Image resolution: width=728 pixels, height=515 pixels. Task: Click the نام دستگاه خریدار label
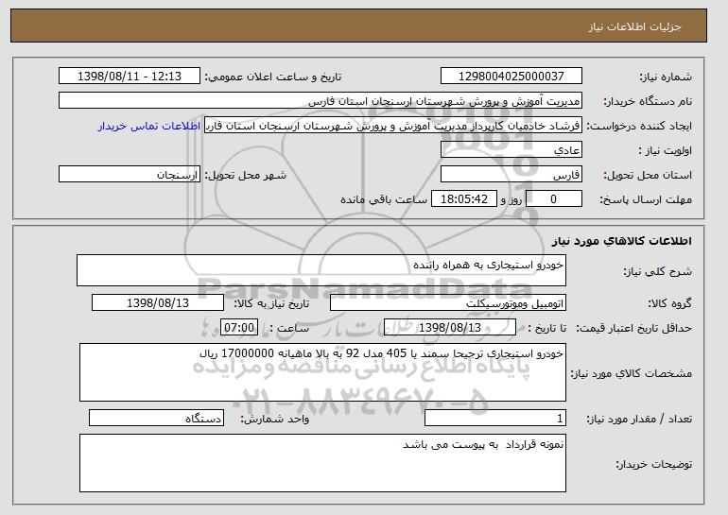(648, 101)
